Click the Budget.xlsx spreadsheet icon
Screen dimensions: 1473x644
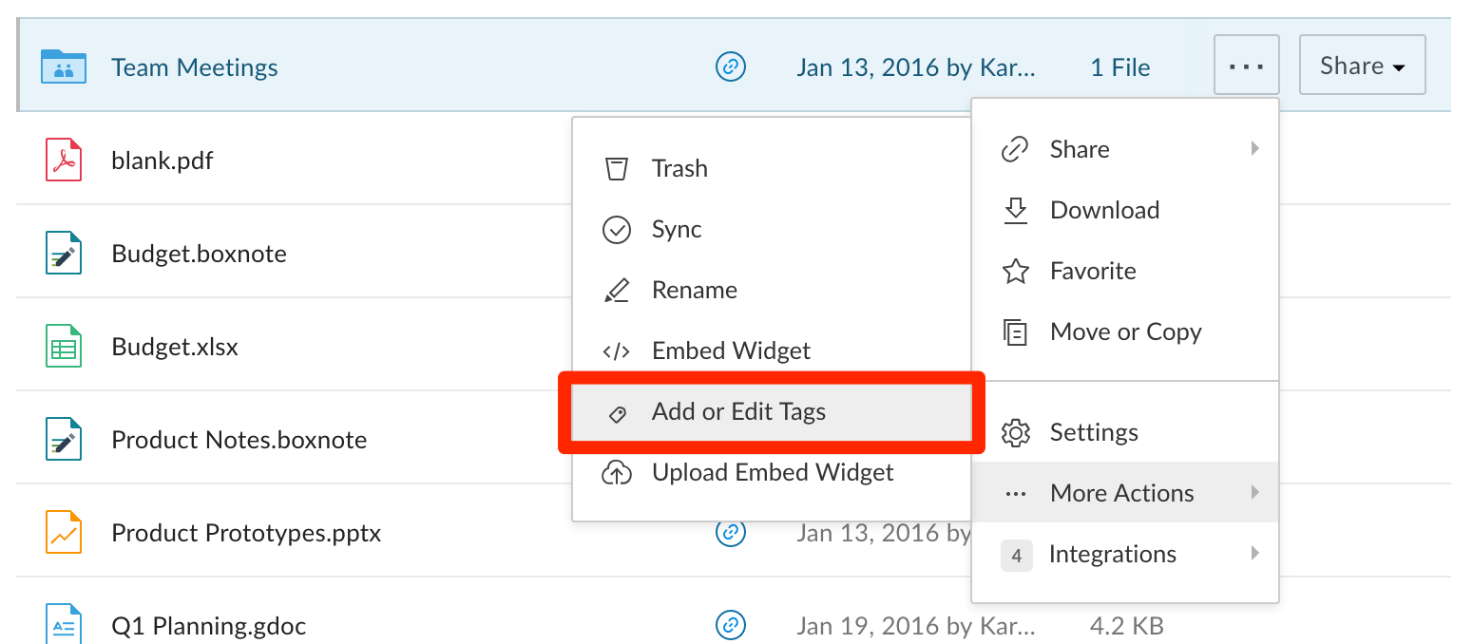click(64, 346)
